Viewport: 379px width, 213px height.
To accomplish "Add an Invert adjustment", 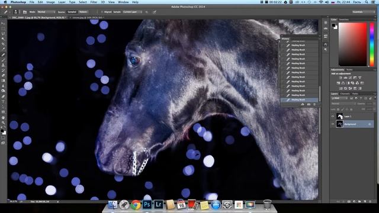I will coord(341,88).
